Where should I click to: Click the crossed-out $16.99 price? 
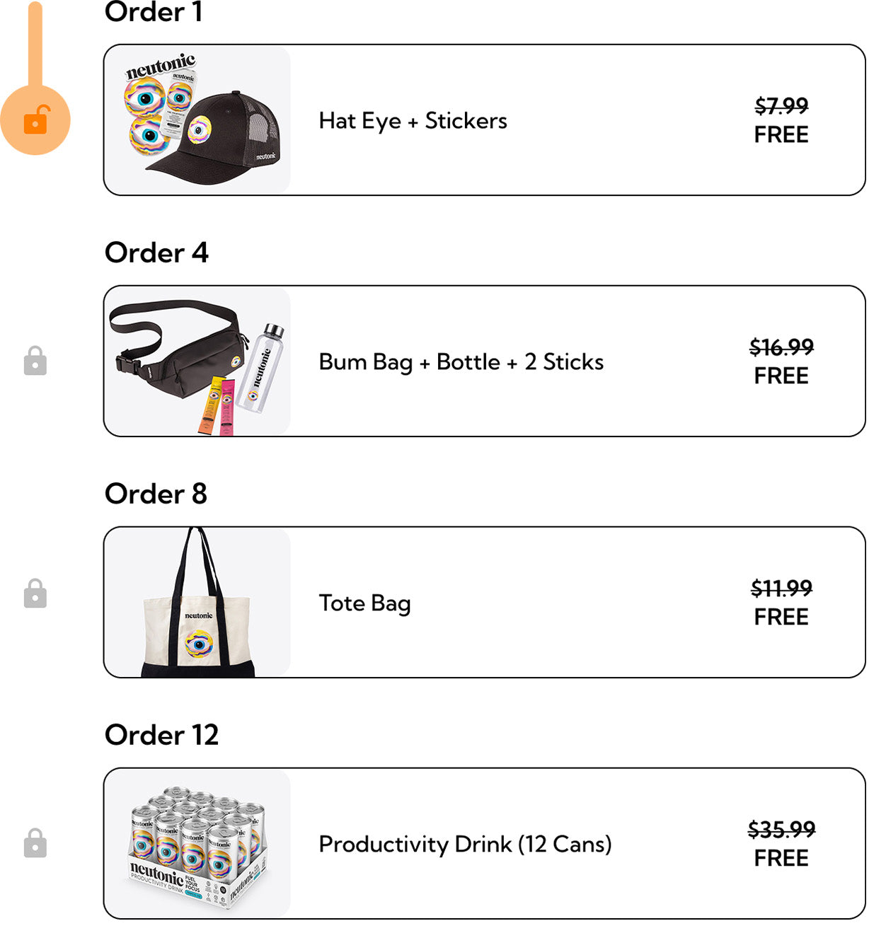tap(781, 347)
